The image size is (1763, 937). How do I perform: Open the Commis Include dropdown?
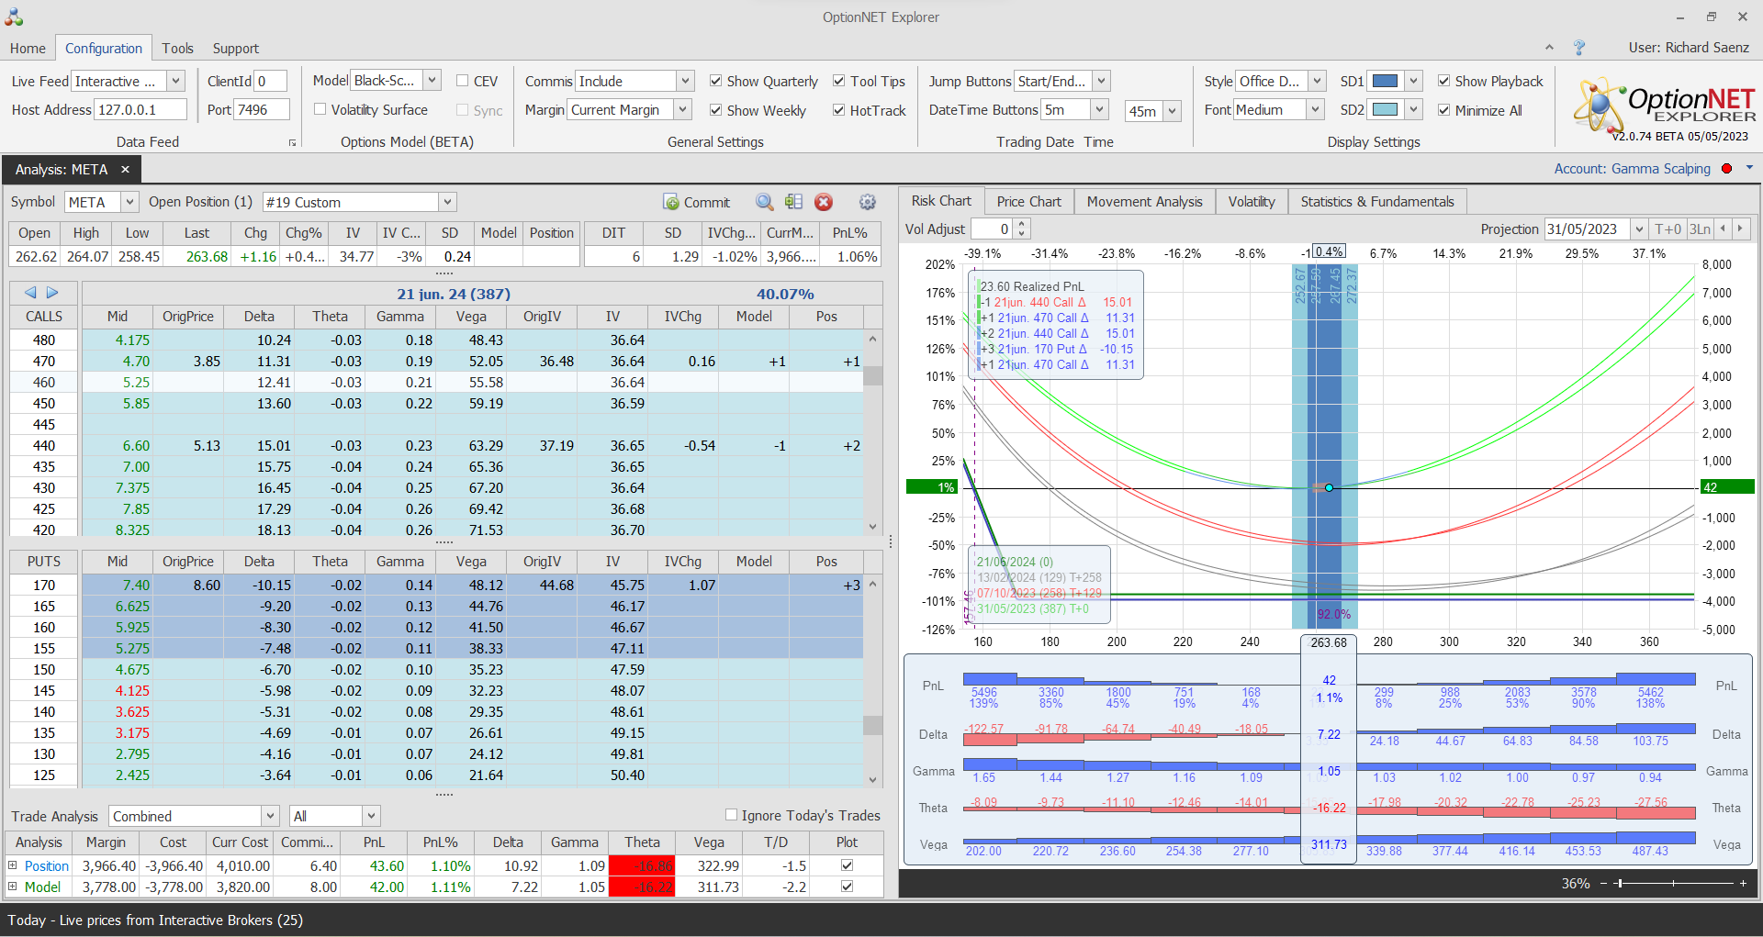point(685,81)
